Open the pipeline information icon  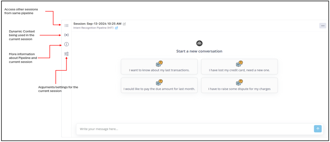[x=66, y=44]
